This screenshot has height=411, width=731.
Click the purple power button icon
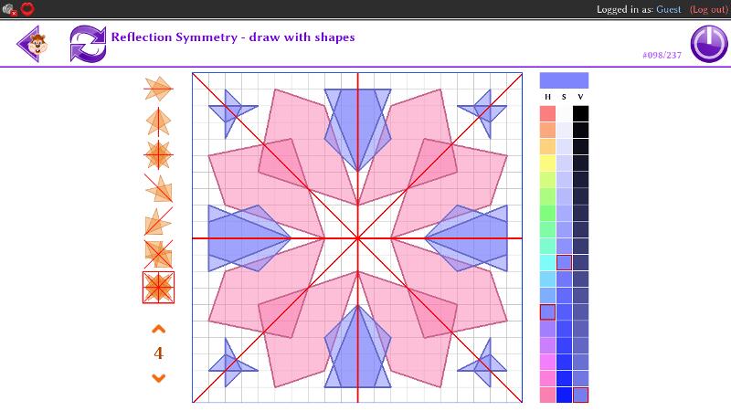(708, 44)
